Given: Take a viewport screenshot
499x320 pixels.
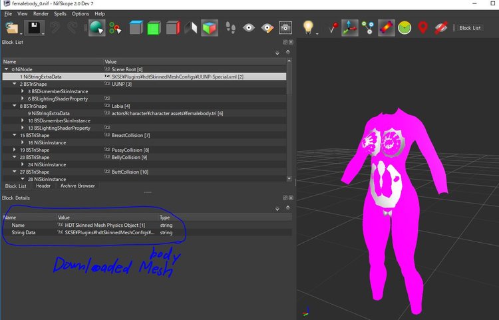Looking at the screenshot, I should [285, 28].
